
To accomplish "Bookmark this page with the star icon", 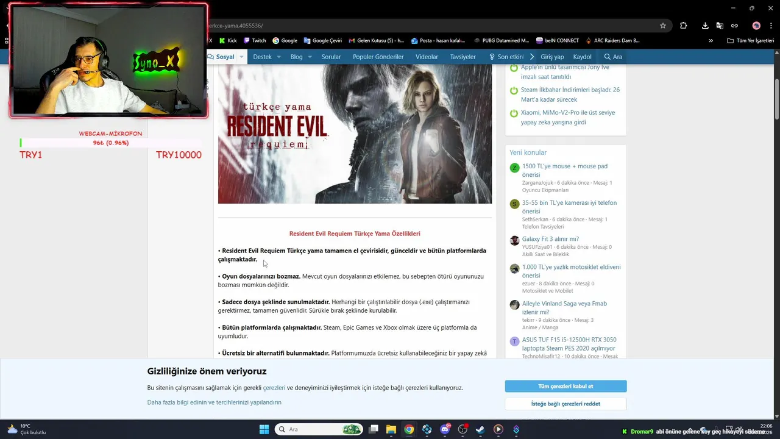I will [x=663, y=26].
